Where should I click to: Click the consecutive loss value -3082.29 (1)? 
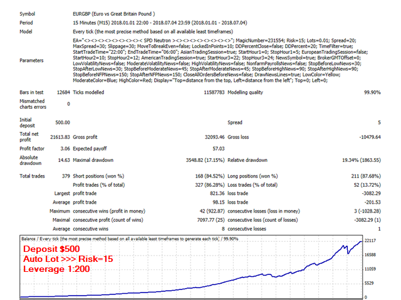tap(367, 220)
